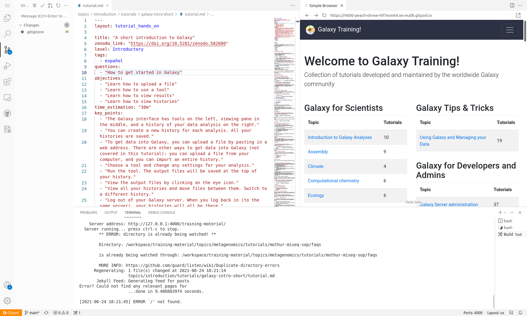Image resolution: width=527 pixels, height=316 pixels.
Task: Go forward in Simple Browser
Action: click(316, 15)
